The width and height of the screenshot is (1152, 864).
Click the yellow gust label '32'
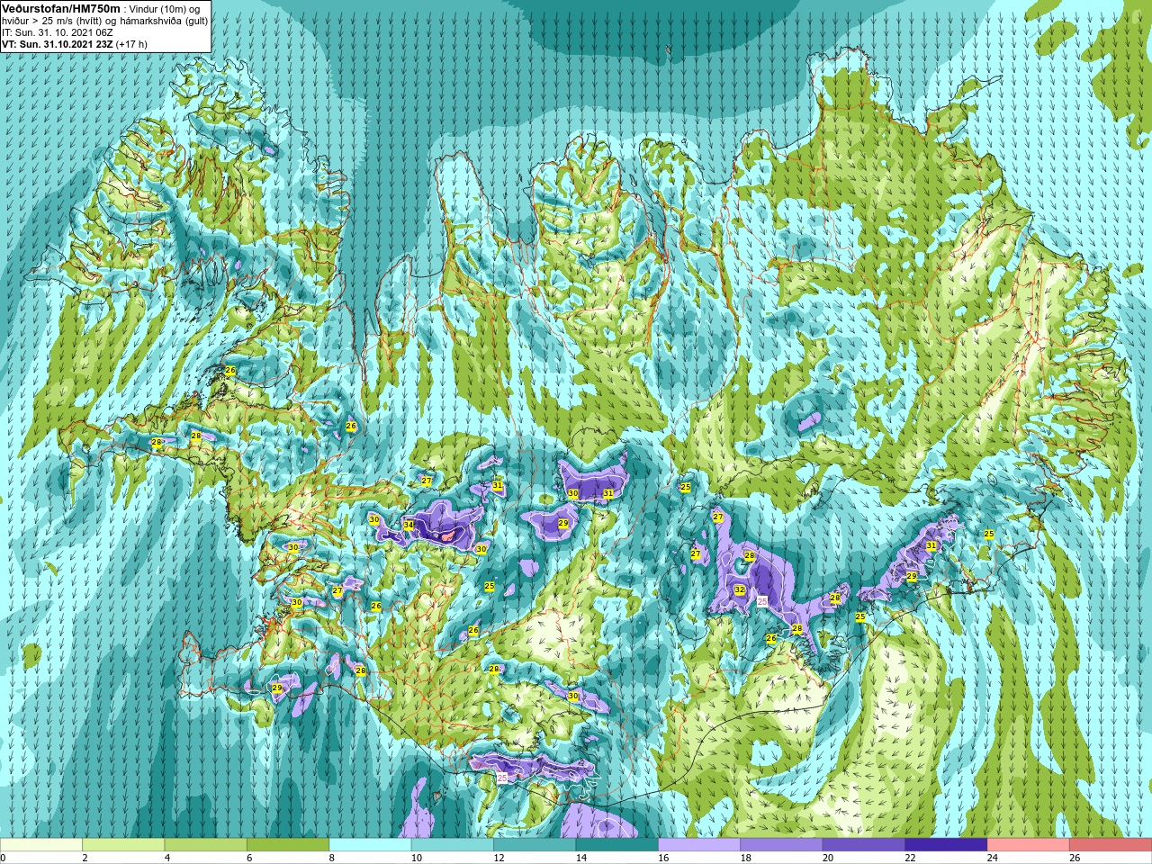pyautogui.click(x=740, y=589)
